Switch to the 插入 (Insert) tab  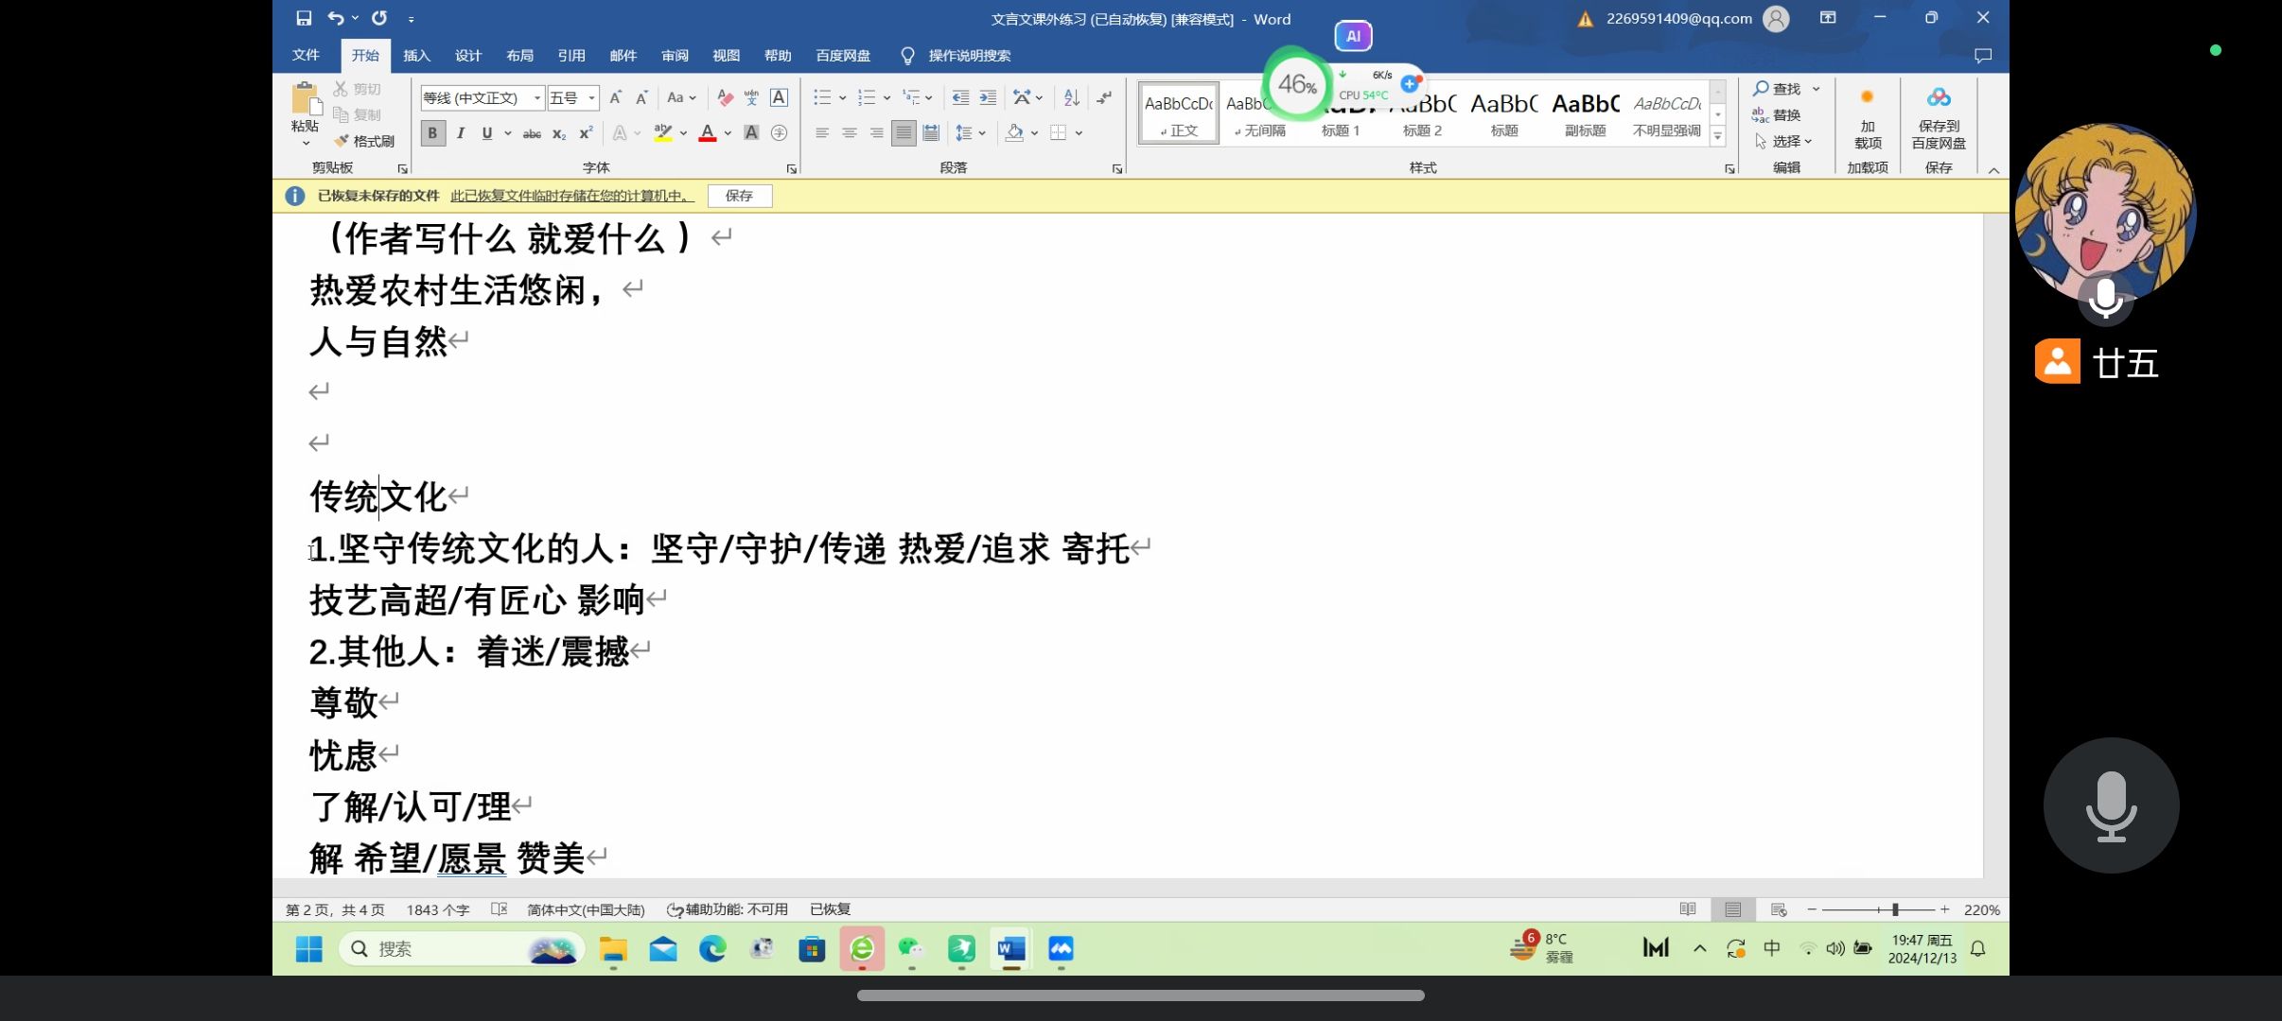[x=416, y=56]
